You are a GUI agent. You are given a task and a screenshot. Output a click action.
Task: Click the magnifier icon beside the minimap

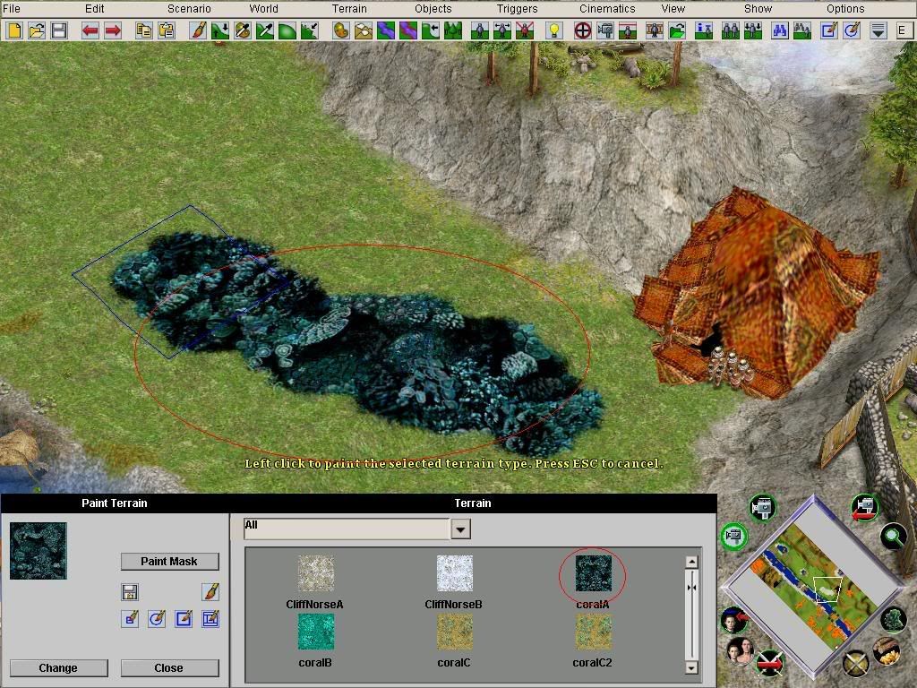892,536
